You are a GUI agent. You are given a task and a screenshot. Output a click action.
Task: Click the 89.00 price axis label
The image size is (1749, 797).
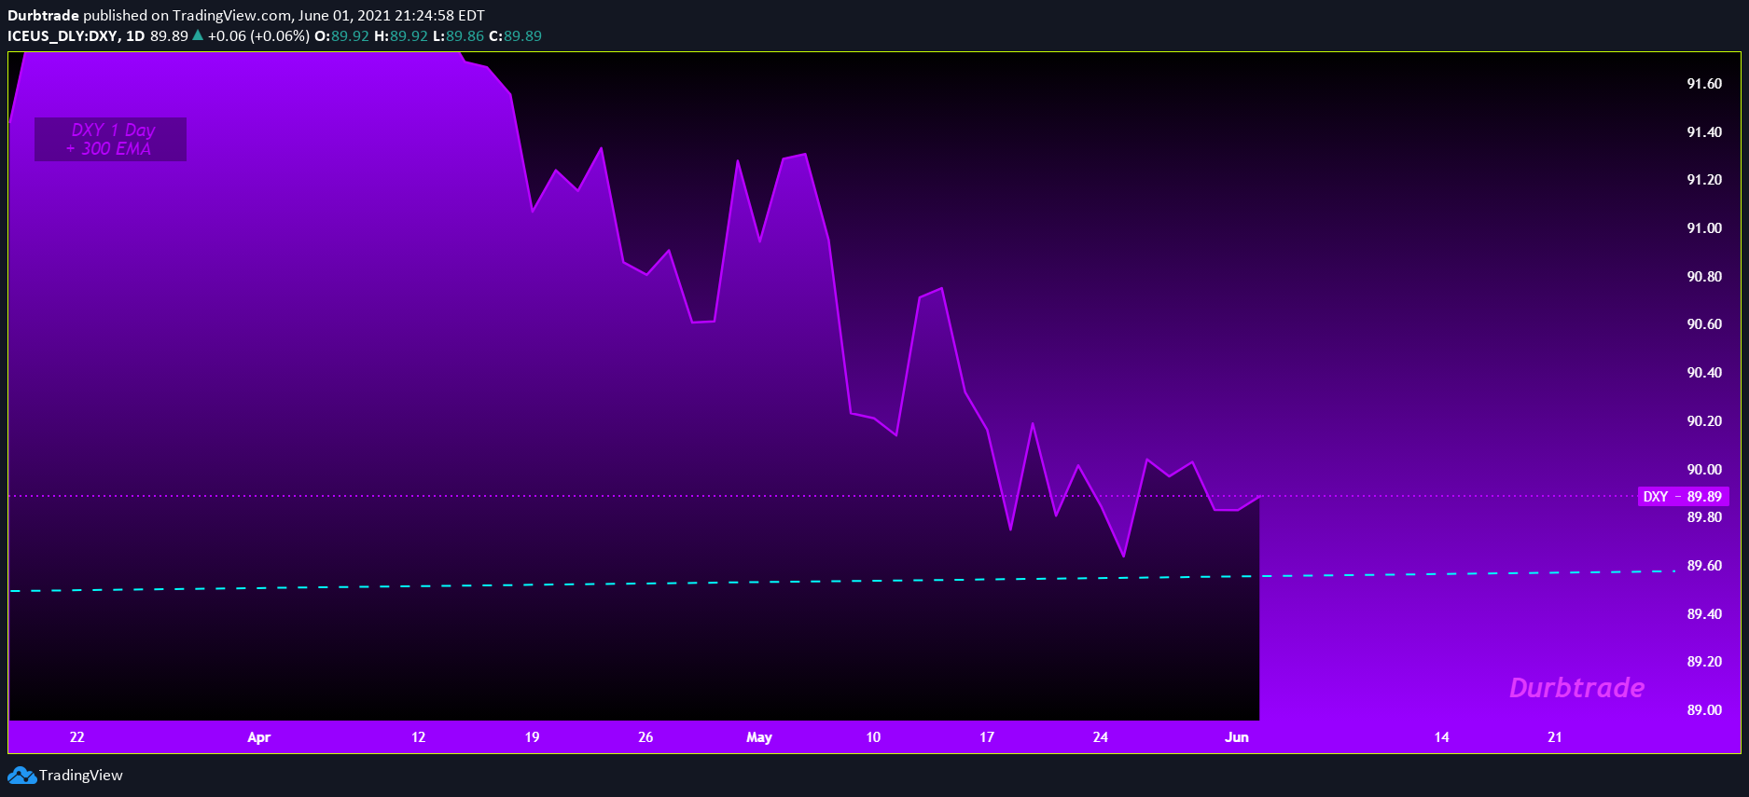point(1704,710)
